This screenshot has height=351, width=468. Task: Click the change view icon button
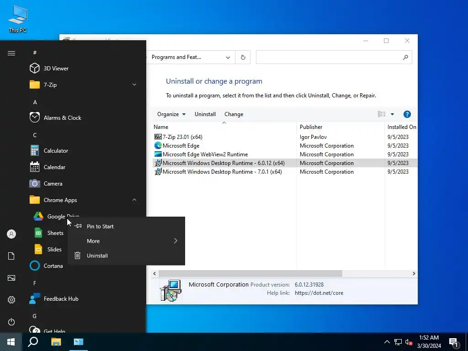(x=382, y=114)
